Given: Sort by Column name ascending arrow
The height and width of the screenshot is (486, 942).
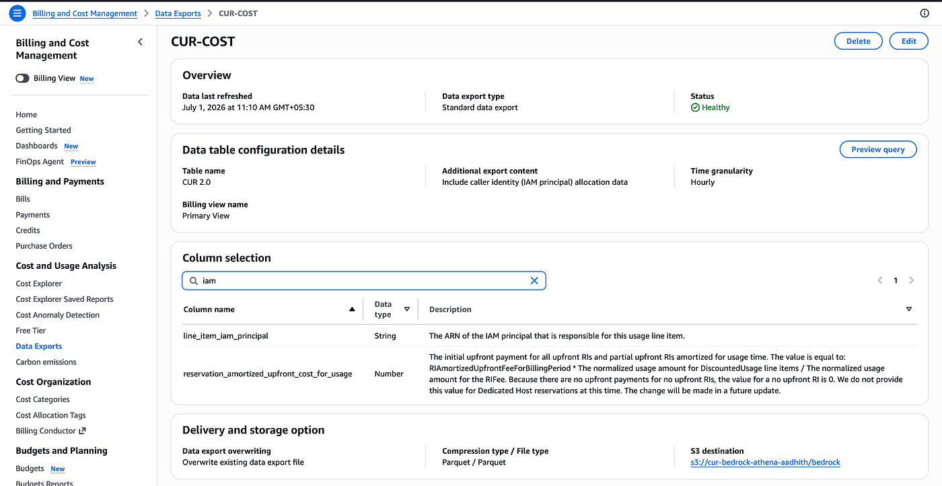Looking at the screenshot, I should pyautogui.click(x=352, y=309).
